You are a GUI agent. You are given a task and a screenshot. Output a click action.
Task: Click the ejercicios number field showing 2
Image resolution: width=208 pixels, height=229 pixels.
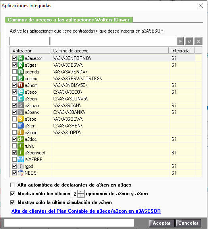pos(75,194)
